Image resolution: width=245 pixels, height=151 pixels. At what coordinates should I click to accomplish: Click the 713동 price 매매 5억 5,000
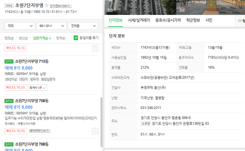pyautogui.click(x=19, y=68)
